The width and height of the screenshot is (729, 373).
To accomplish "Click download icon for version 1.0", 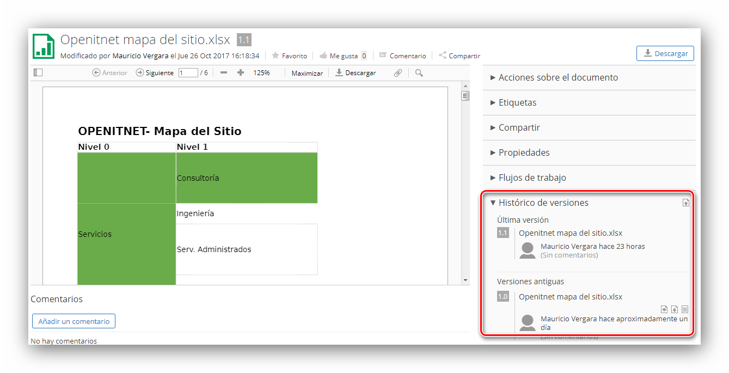I will (x=675, y=309).
